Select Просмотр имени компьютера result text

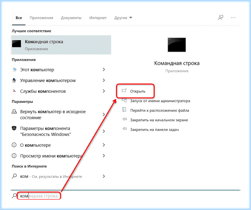[x=51, y=156]
